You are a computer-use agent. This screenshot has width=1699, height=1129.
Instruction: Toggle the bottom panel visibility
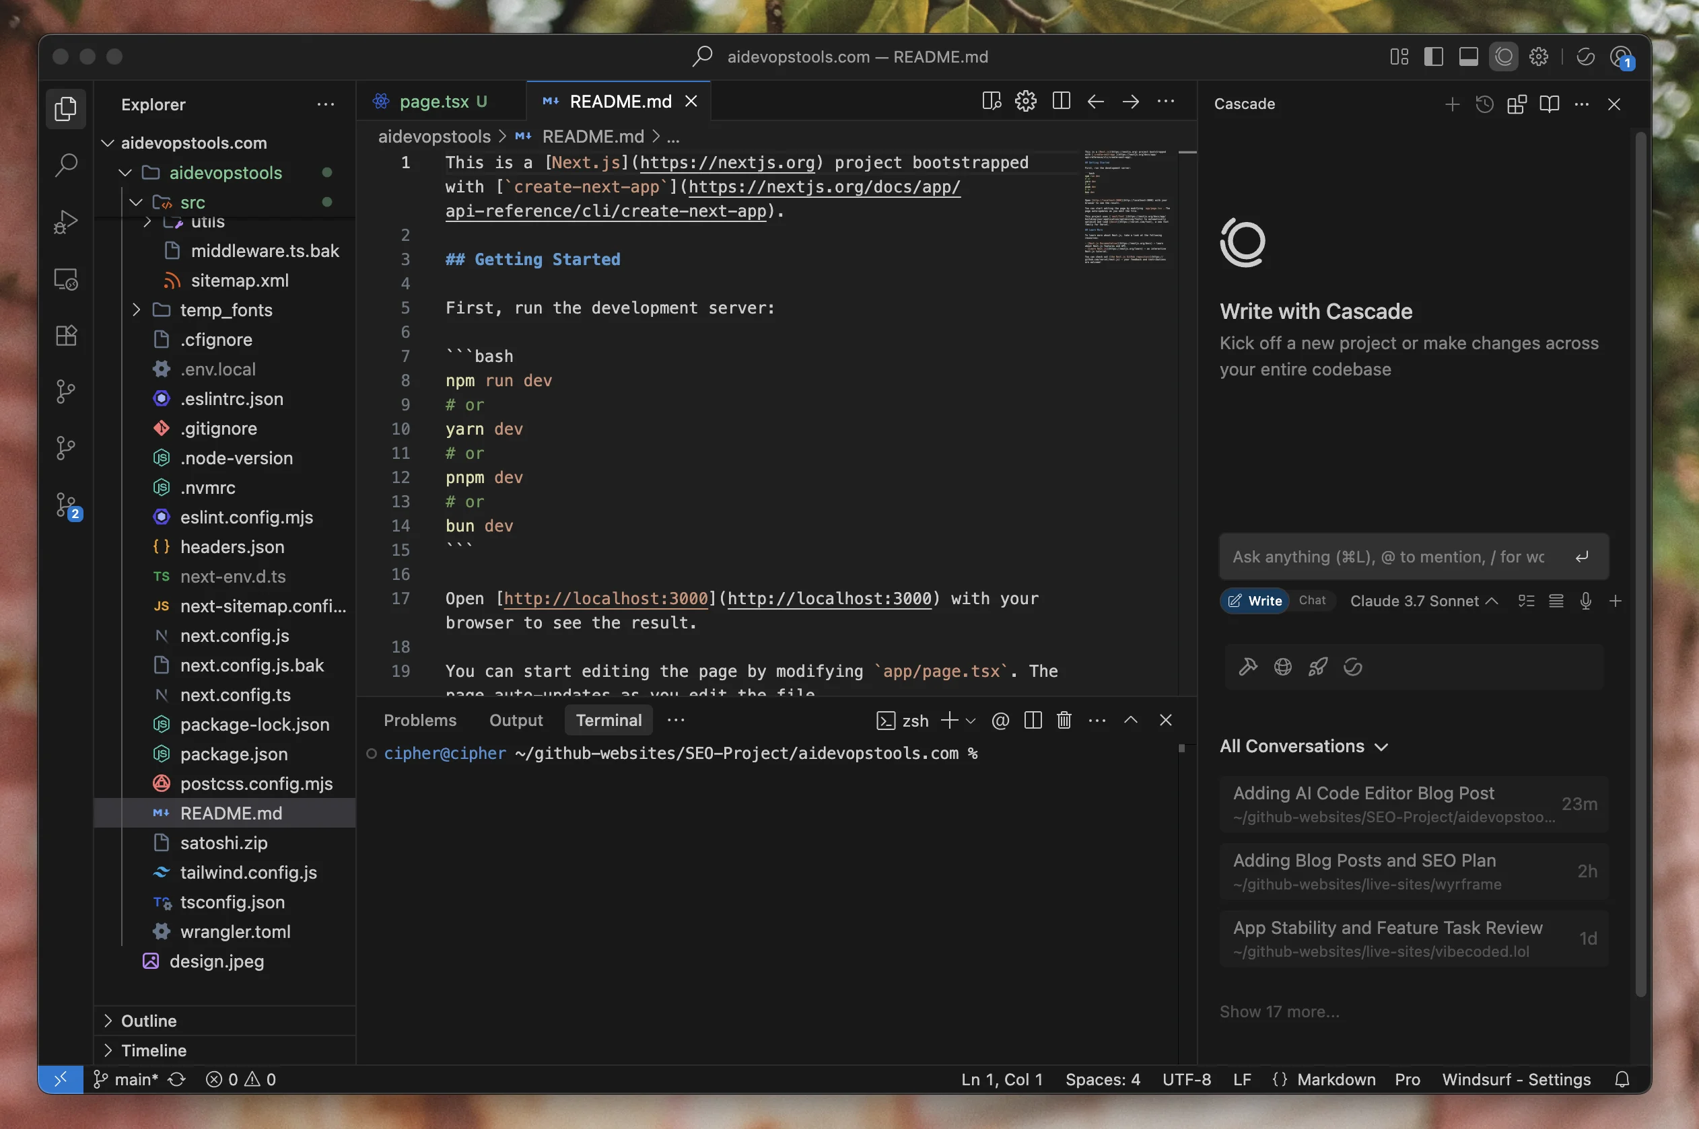point(1469,56)
